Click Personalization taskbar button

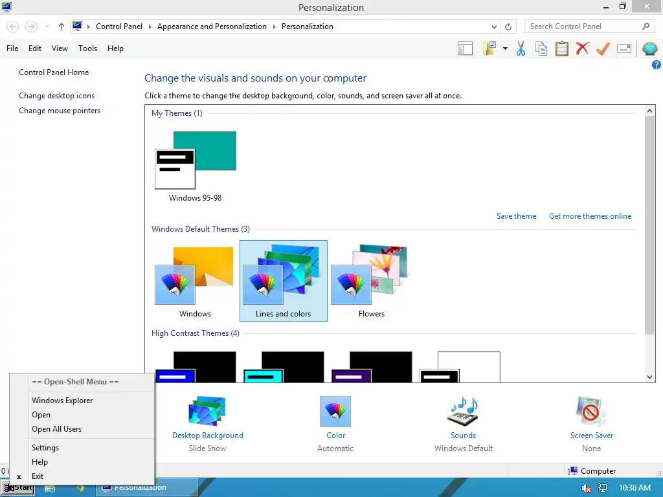[x=147, y=488]
